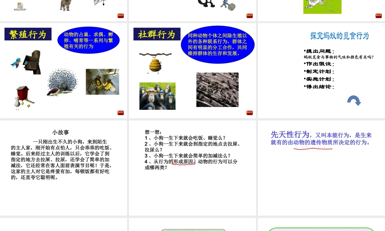Screen dimensions: 385x231
Task: Click the BACK button on the 繁殖行为 slide
Action: tap(121, 113)
